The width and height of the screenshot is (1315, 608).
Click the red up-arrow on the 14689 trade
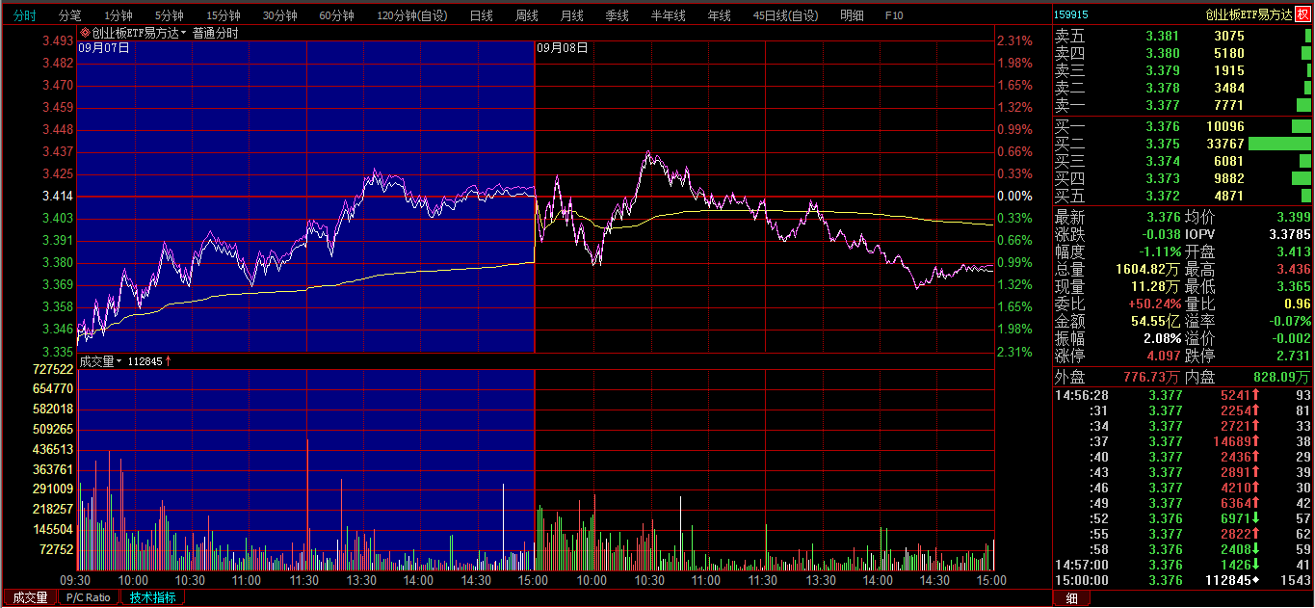pos(1255,441)
